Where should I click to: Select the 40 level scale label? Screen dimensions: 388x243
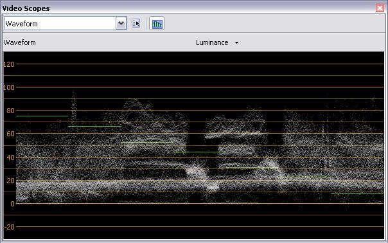click(10, 157)
